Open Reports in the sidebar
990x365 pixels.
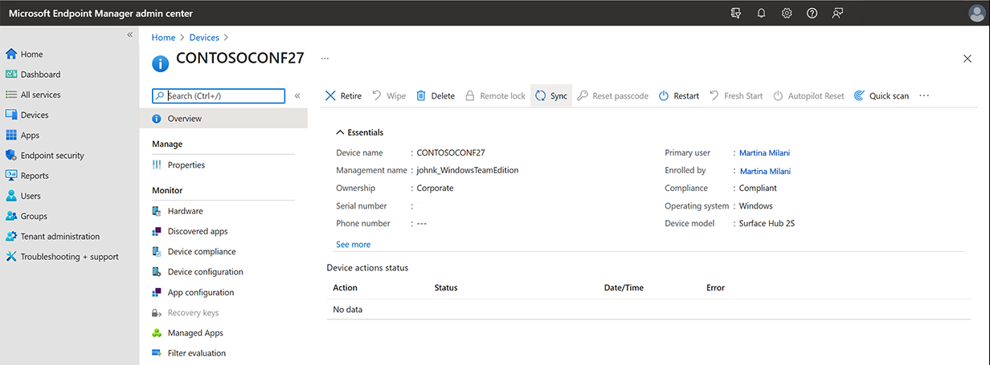click(x=27, y=176)
